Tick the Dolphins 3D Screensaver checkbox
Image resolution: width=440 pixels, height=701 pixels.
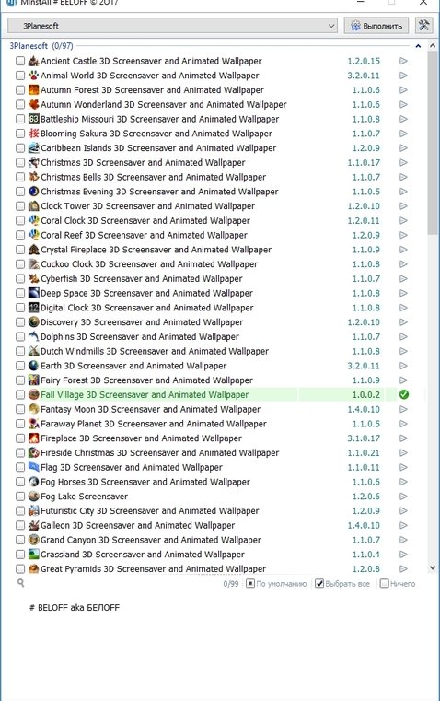[x=20, y=336]
